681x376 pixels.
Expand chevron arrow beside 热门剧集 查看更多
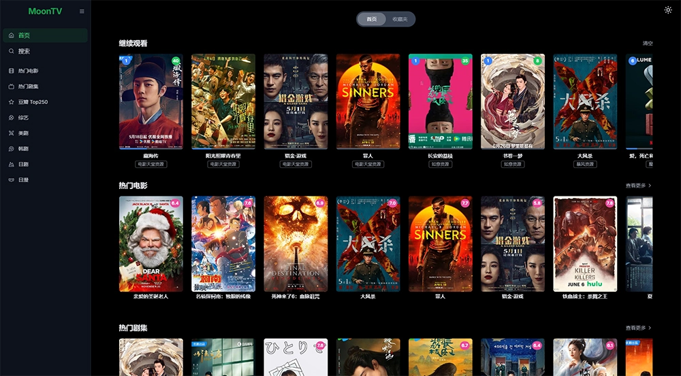pyautogui.click(x=650, y=328)
